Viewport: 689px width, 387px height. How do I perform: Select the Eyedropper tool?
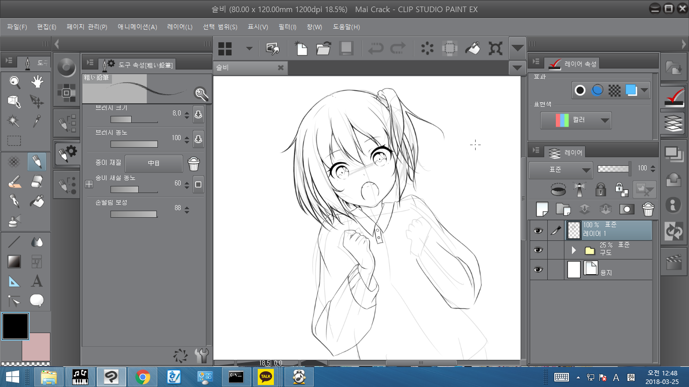(37, 121)
